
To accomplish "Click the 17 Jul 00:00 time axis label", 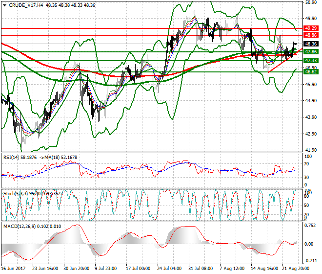I will point(138,269).
